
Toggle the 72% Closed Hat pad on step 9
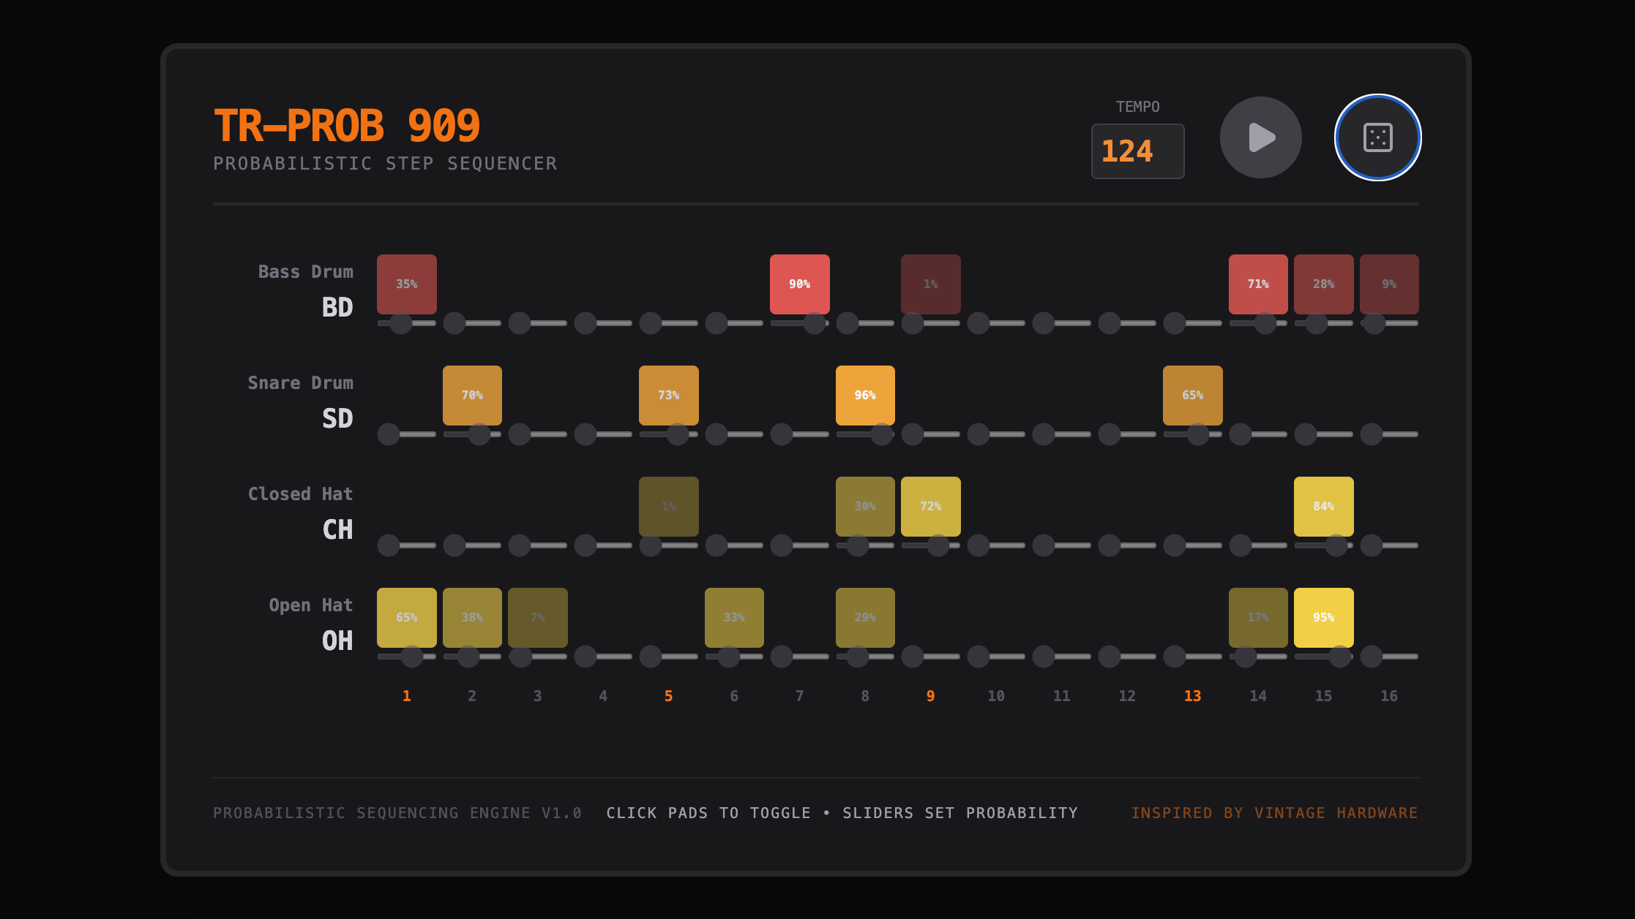[x=929, y=505]
